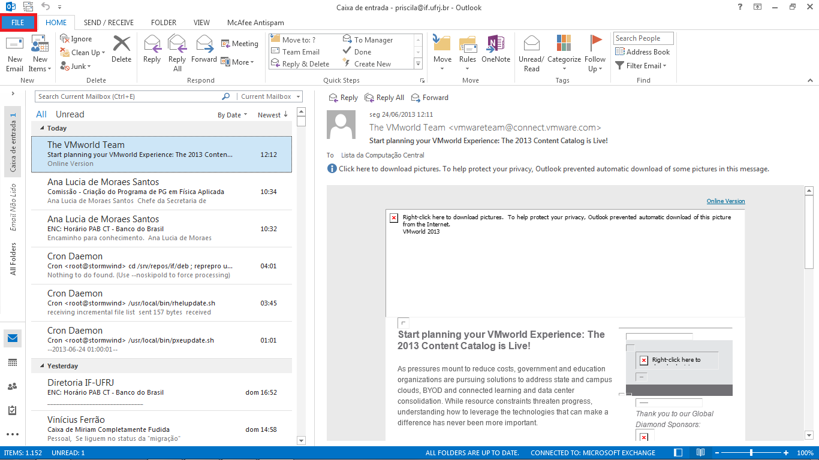Select Done quick step
The height and width of the screenshot is (460, 819).
(x=357, y=52)
